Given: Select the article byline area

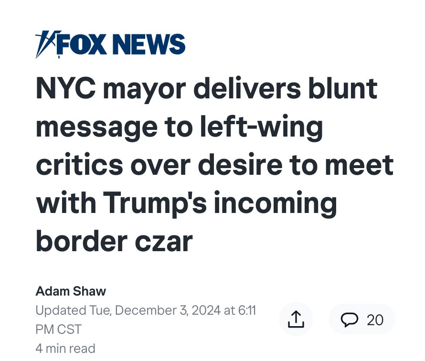Looking at the screenshot, I should click(x=71, y=291).
